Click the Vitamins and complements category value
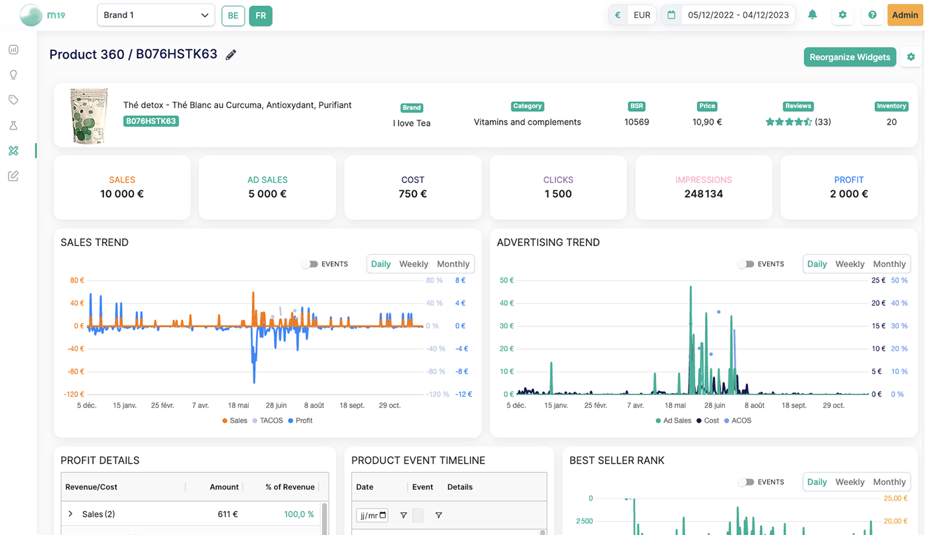This screenshot has height=535, width=925. pyautogui.click(x=527, y=122)
